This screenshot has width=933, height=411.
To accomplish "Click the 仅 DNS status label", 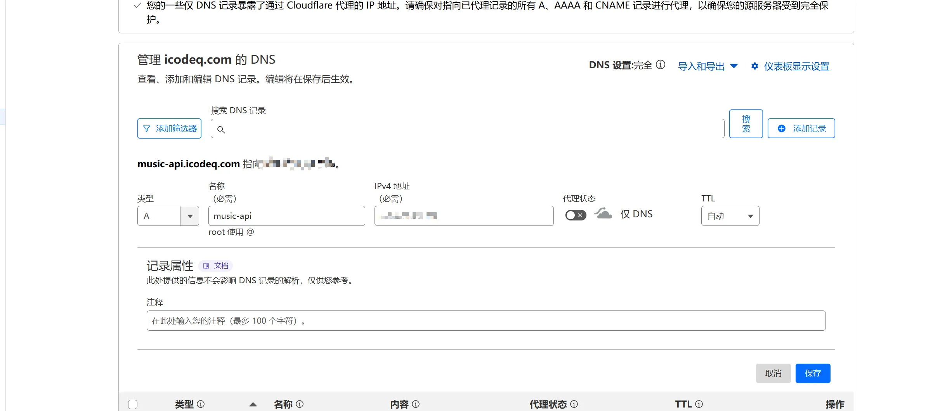I will point(636,214).
